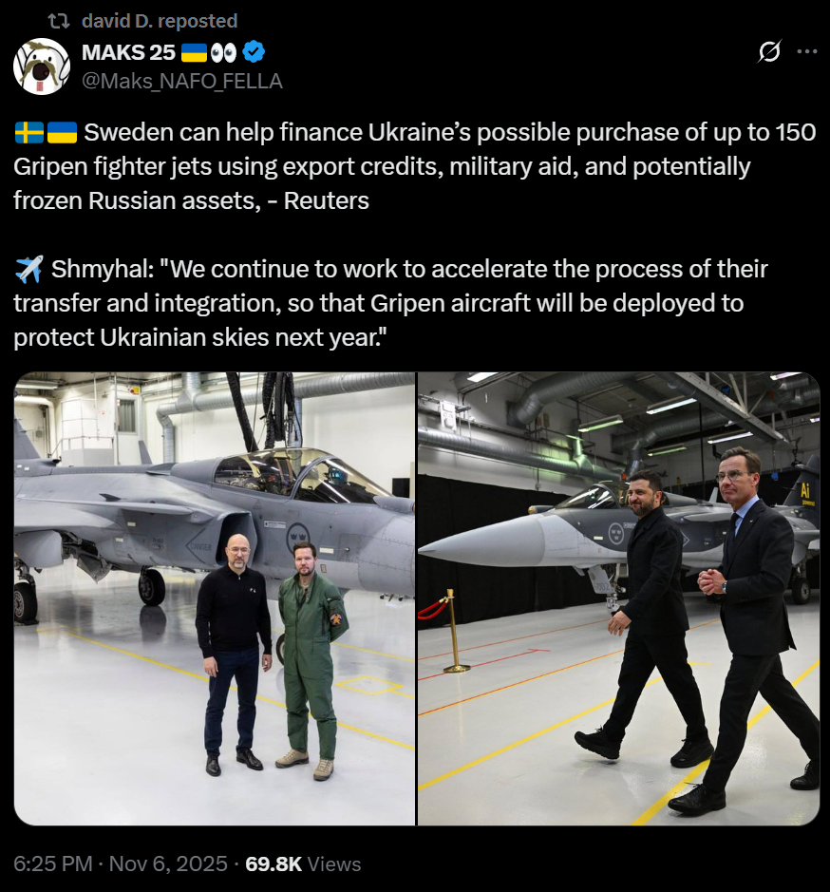The width and height of the screenshot is (830, 892).
Task: Click the Nov 6, 2025 date
Action: 168,864
